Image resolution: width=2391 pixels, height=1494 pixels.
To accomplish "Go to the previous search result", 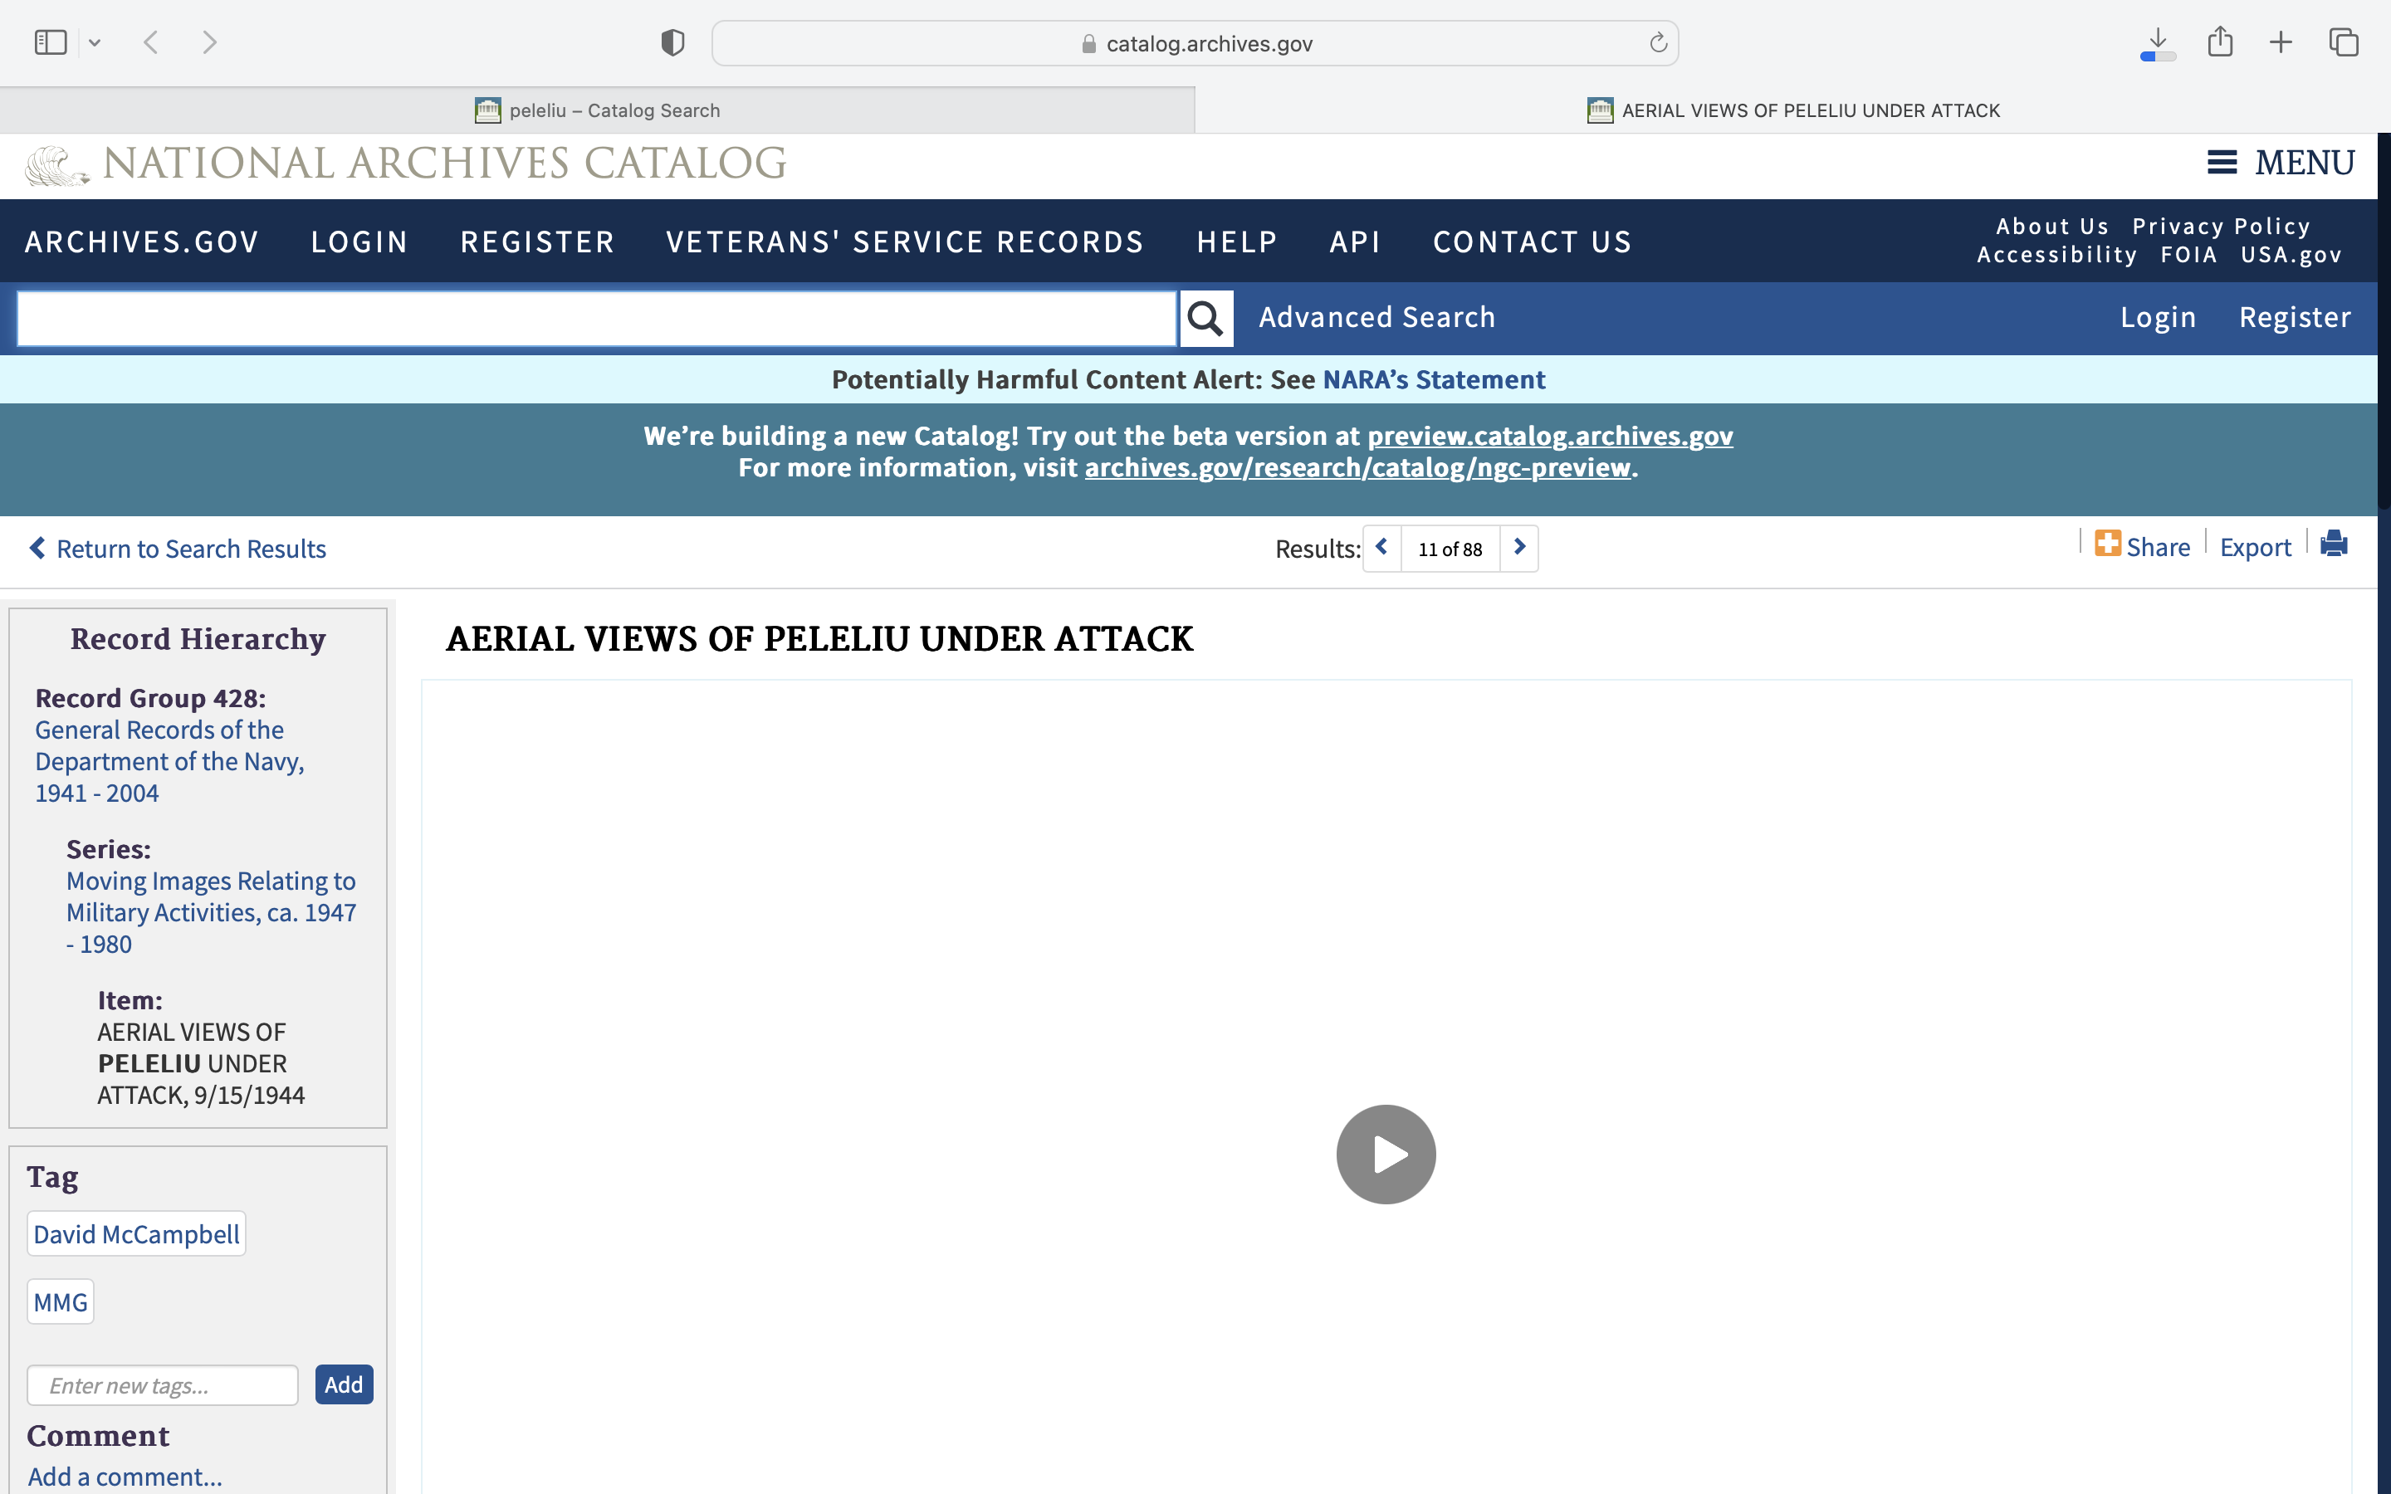I will (x=1381, y=548).
